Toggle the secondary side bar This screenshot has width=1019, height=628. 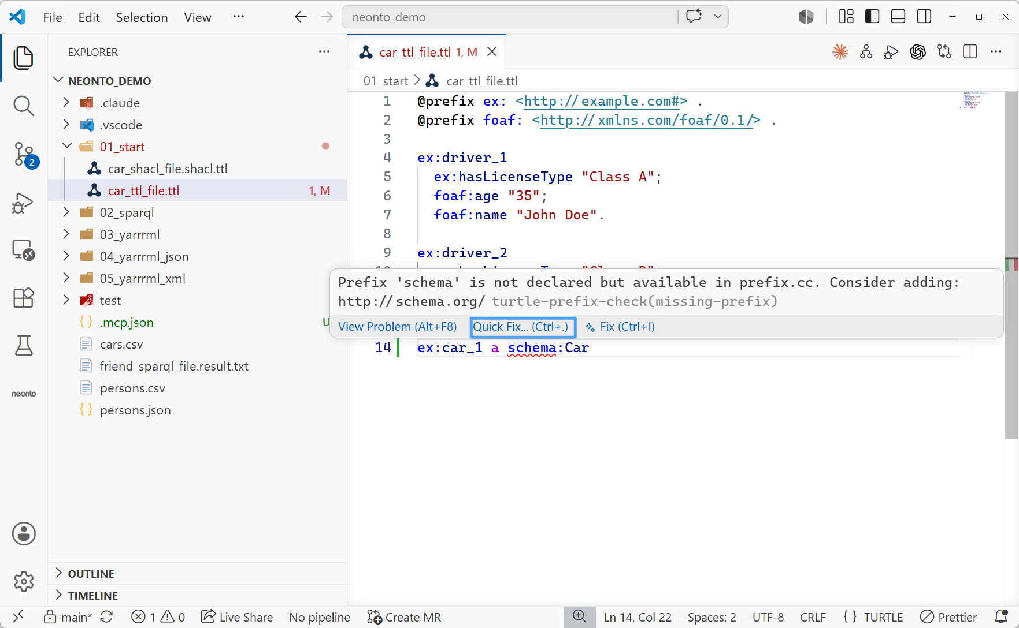[x=924, y=17]
